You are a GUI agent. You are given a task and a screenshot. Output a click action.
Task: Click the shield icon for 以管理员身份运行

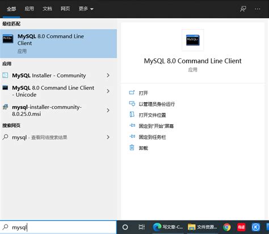[x=132, y=104]
